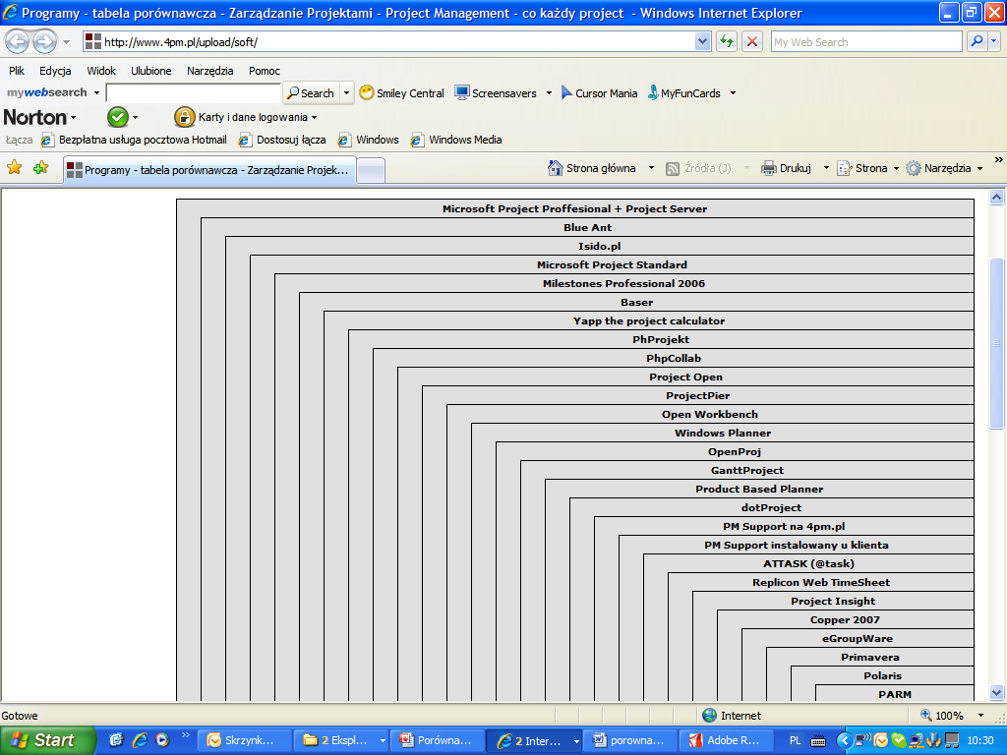Screen dimensions: 1007x755
Task: Click the browser Forward arrow button
Action: pyautogui.click(x=44, y=42)
